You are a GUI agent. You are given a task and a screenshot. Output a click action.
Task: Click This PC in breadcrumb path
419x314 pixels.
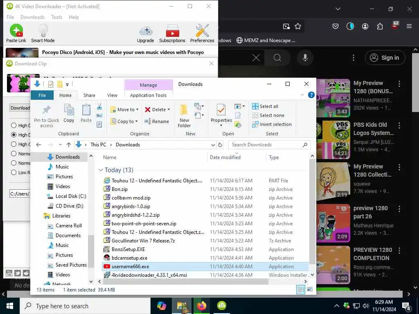(x=98, y=145)
